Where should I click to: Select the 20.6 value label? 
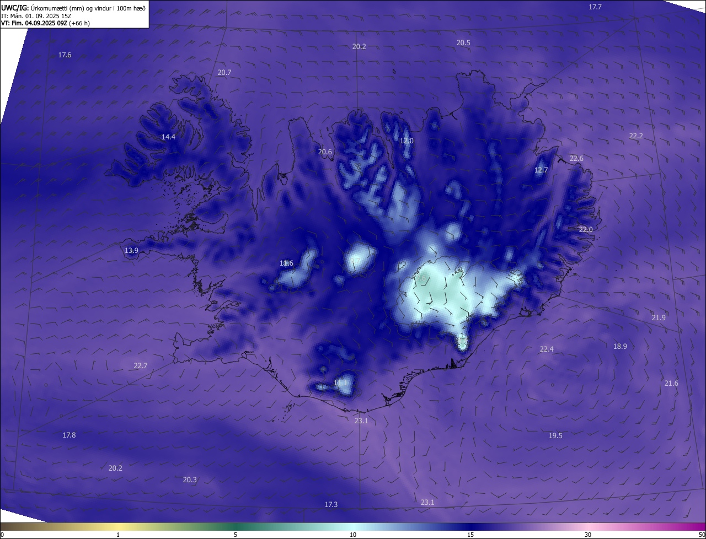click(x=325, y=152)
